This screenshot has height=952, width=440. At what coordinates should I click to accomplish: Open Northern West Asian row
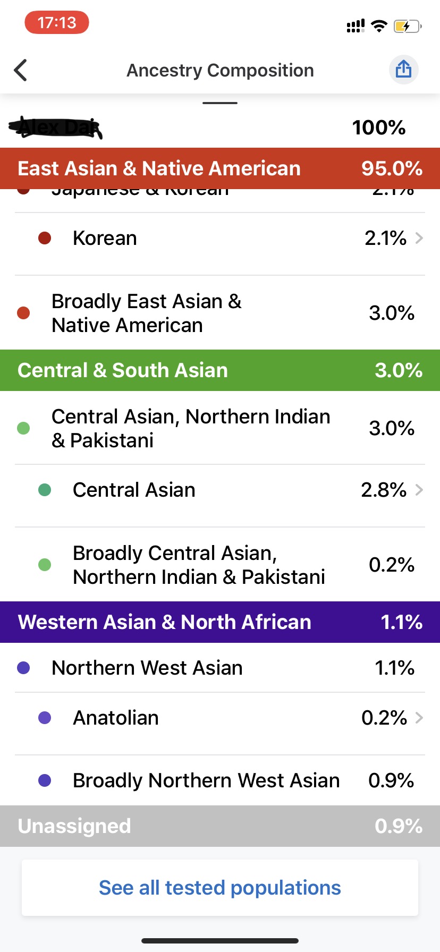[x=220, y=668]
